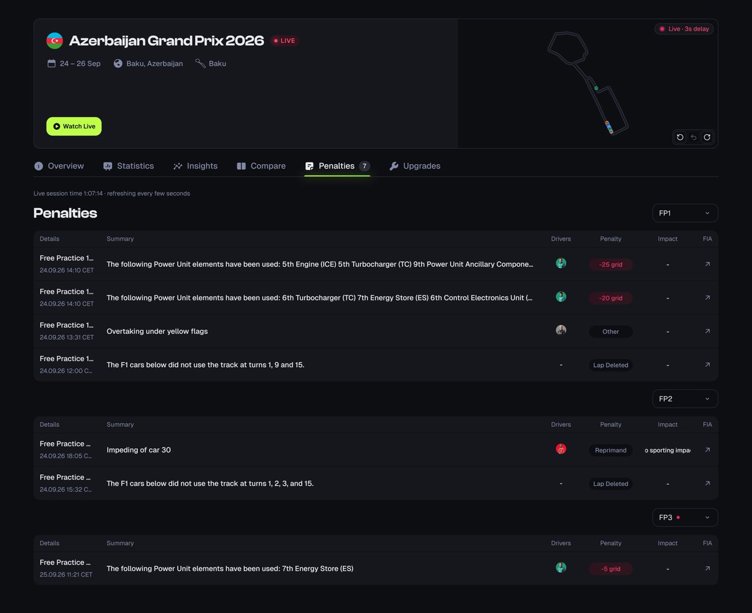Select the Penalties tab
752x613 pixels.
(337, 166)
